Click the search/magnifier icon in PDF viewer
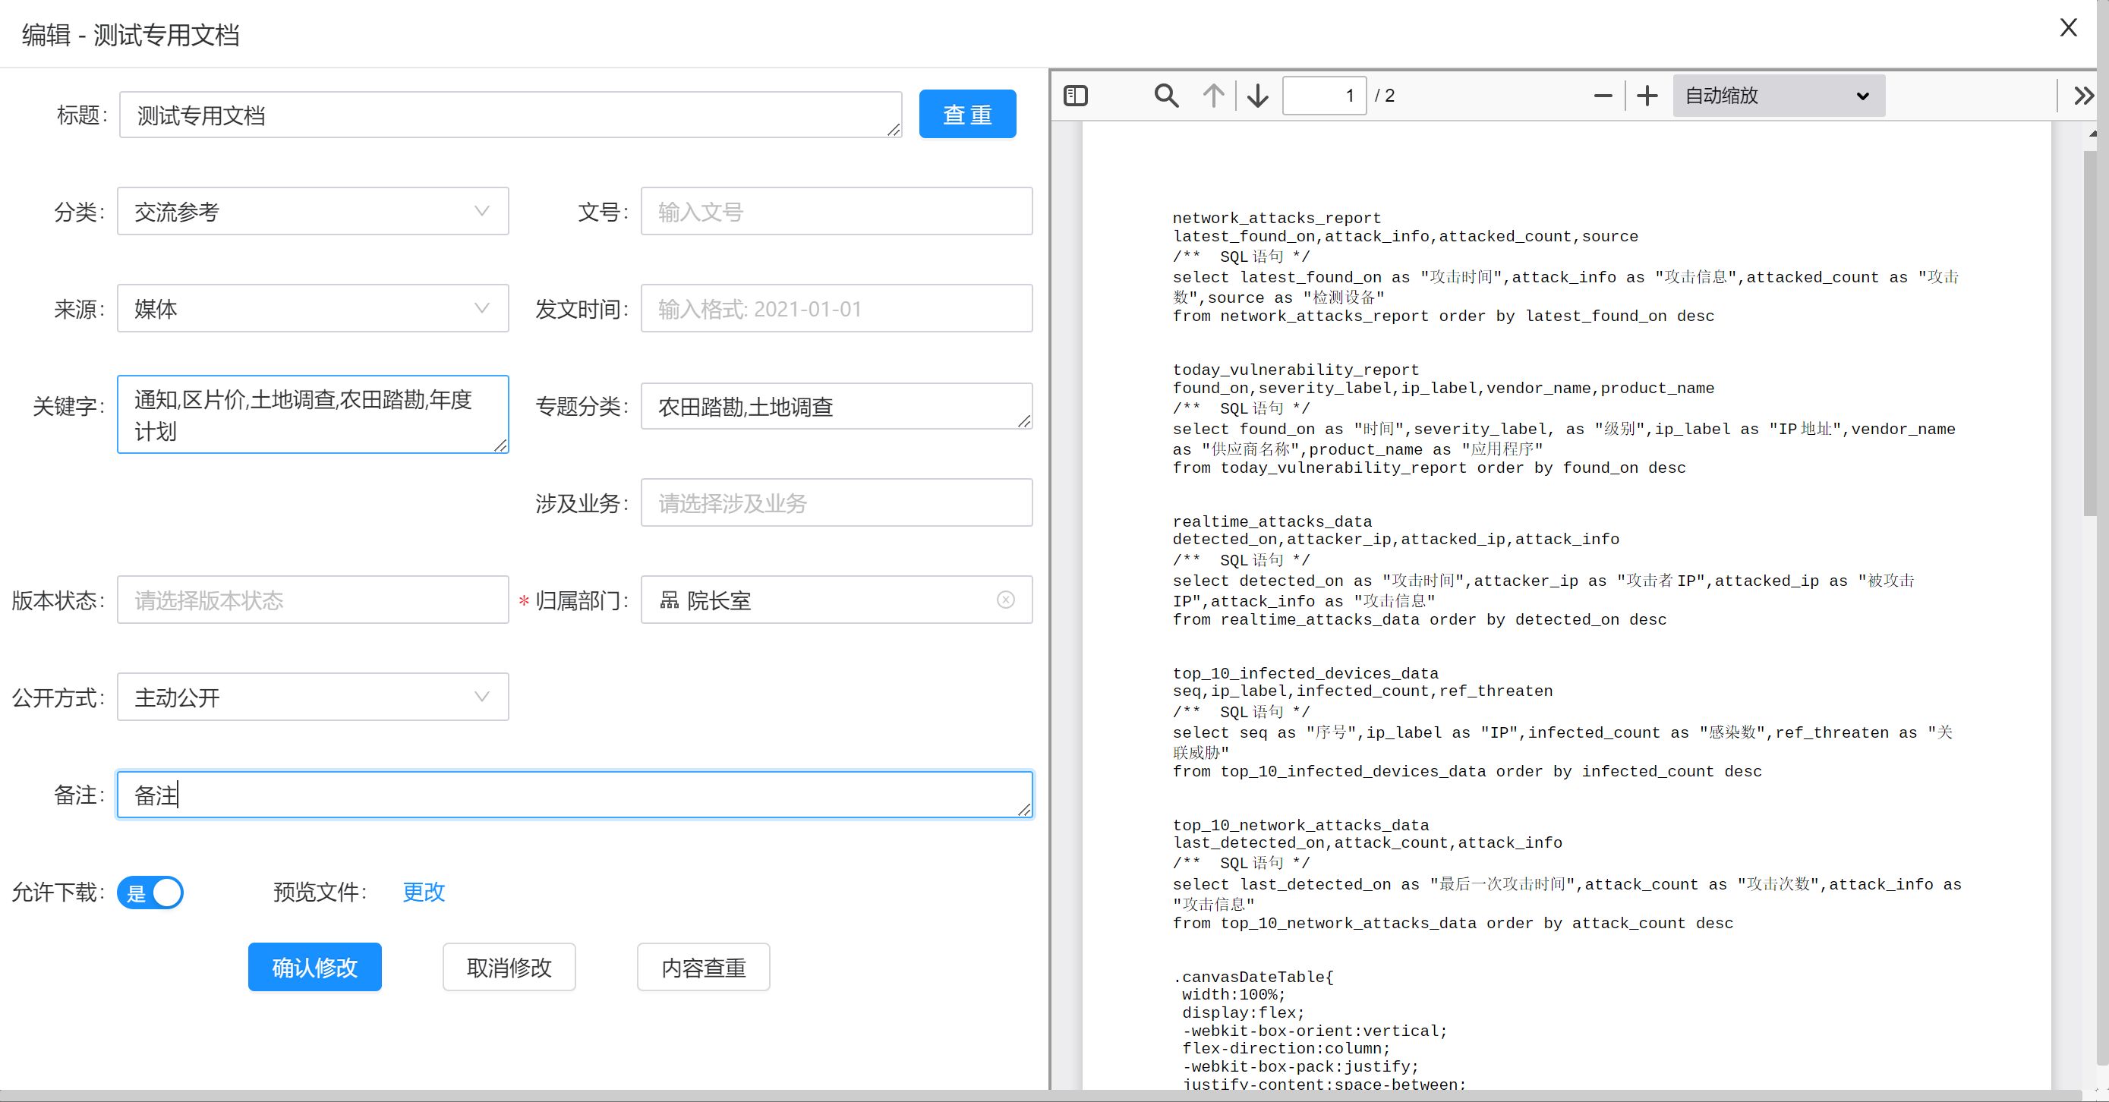2109x1102 pixels. pyautogui.click(x=1166, y=95)
